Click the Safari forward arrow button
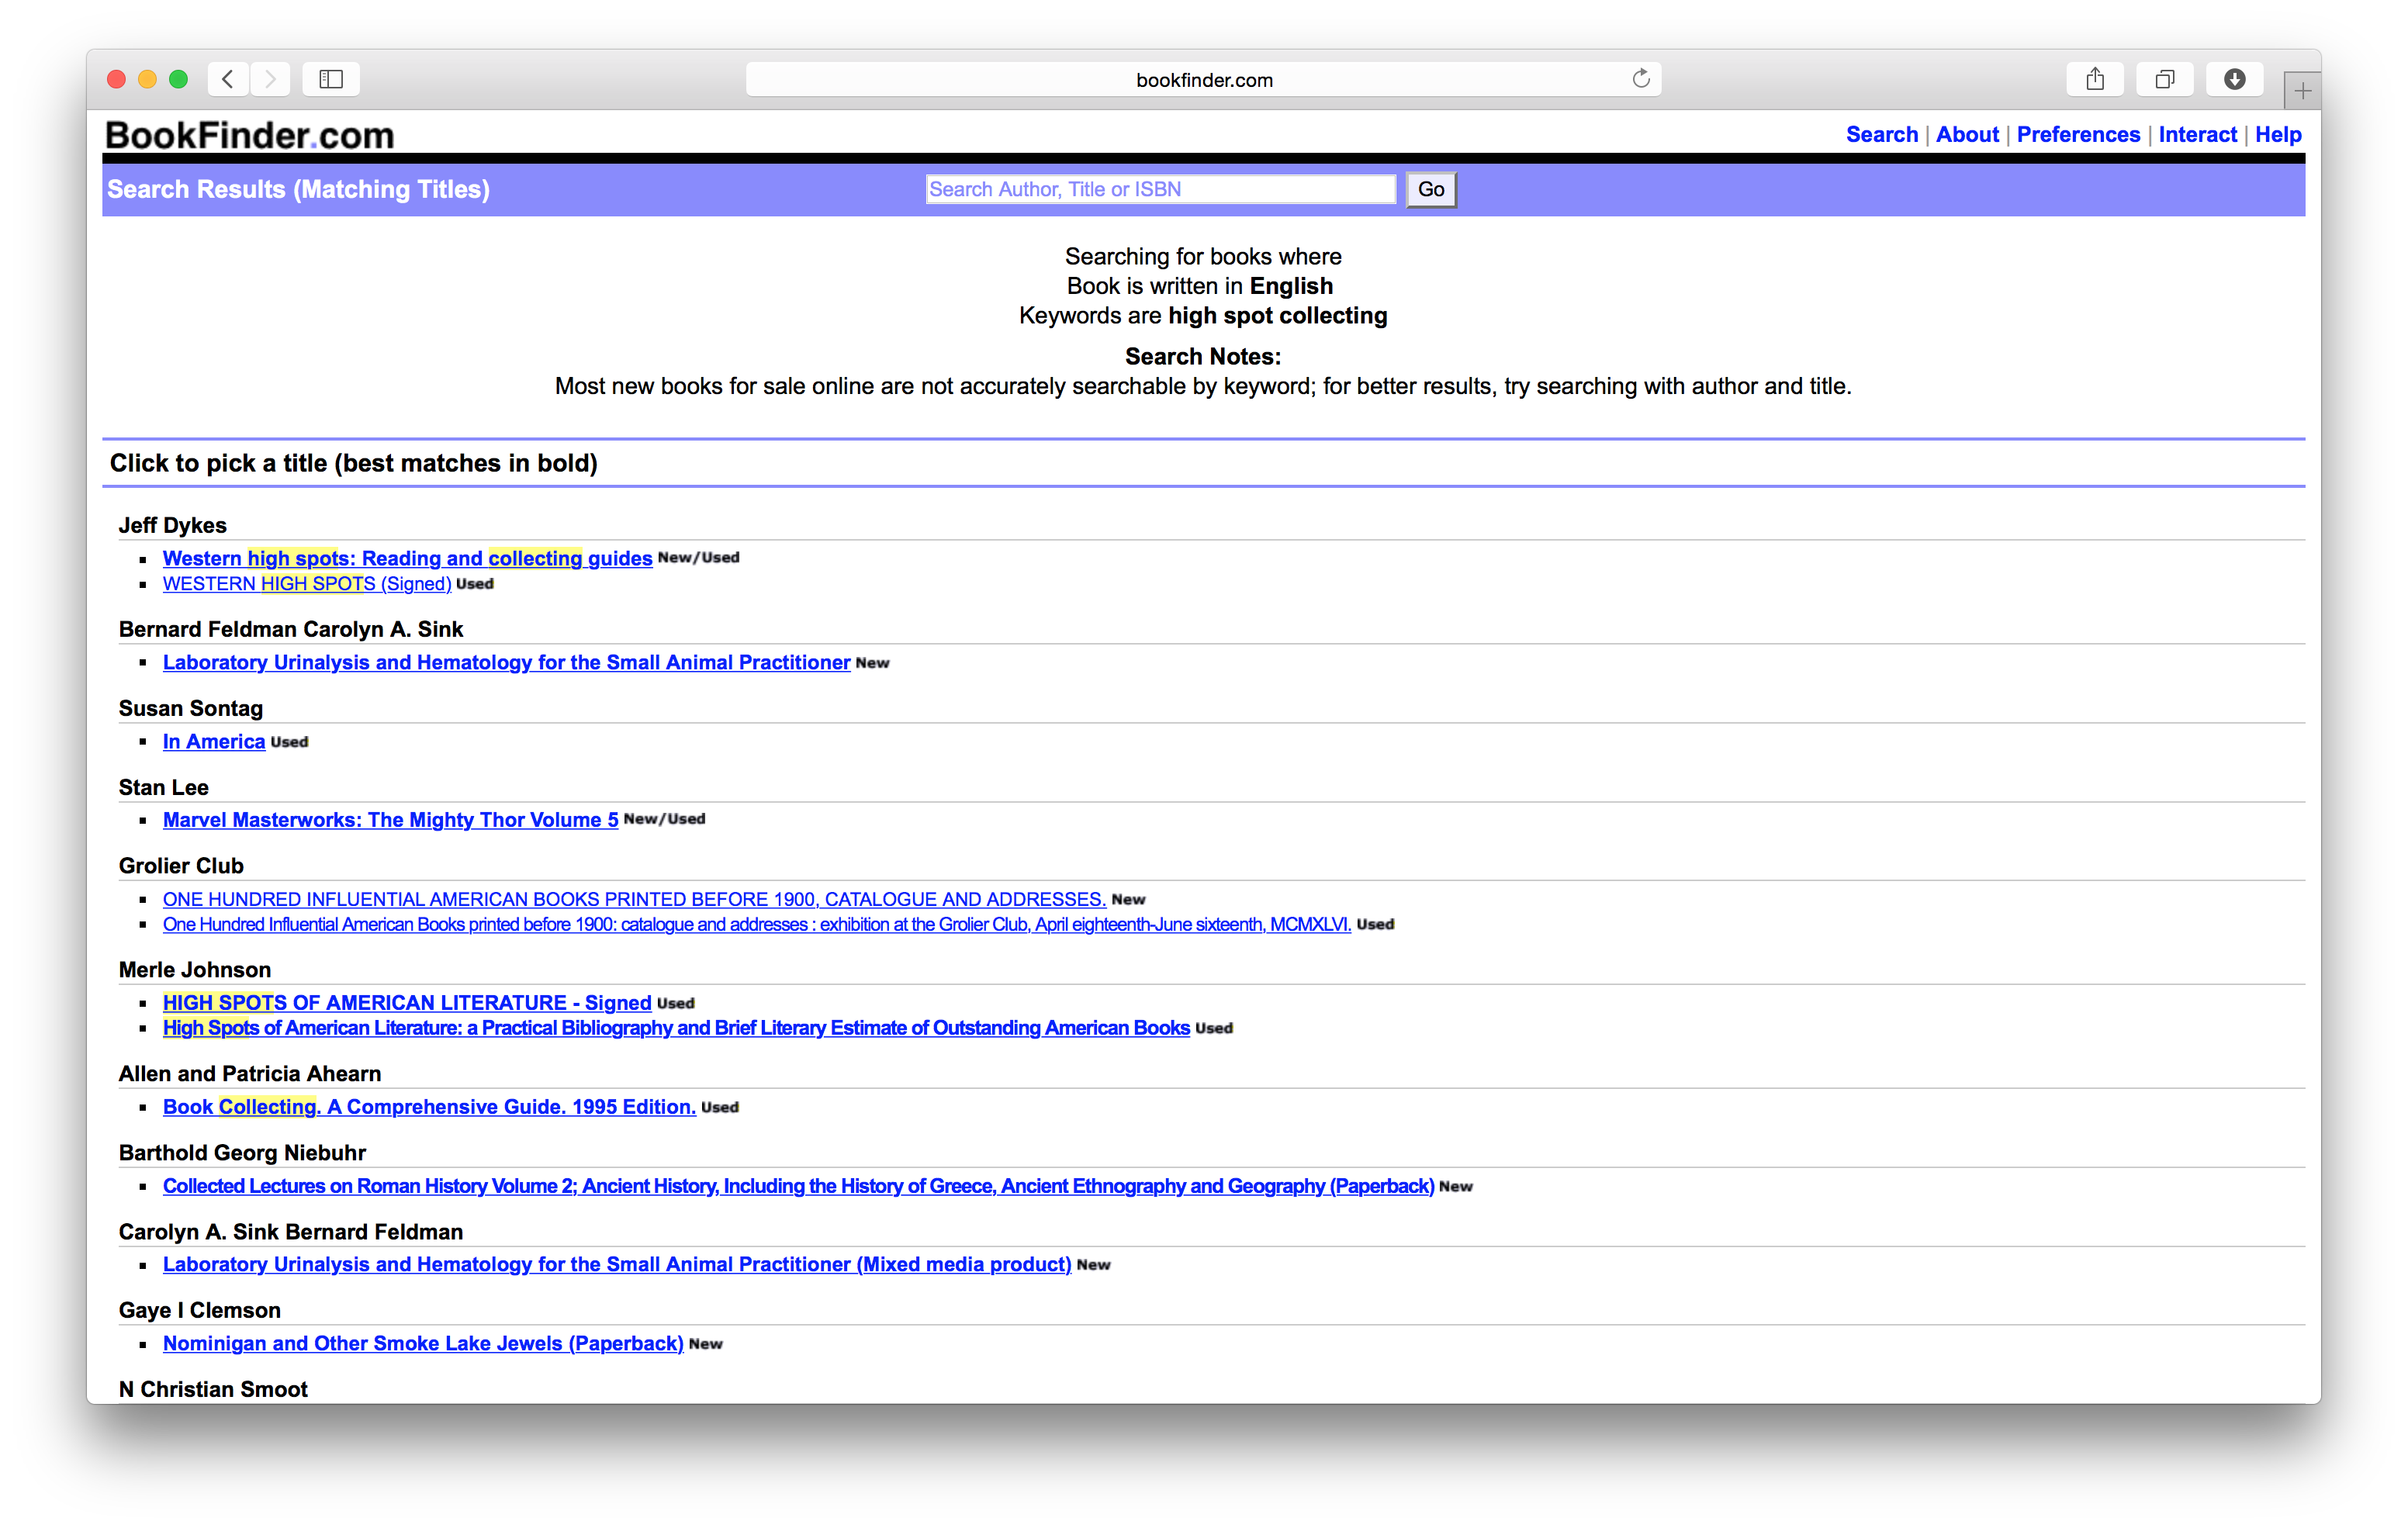Image resolution: width=2408 pixels, height=1528 pixels. (270, 79)
